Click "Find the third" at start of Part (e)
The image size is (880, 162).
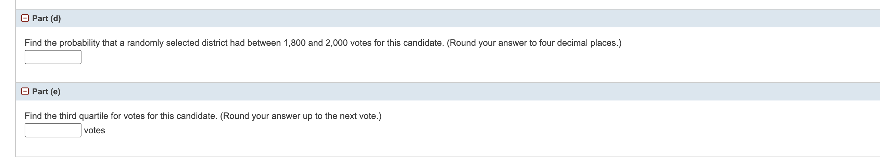[47, 116]
